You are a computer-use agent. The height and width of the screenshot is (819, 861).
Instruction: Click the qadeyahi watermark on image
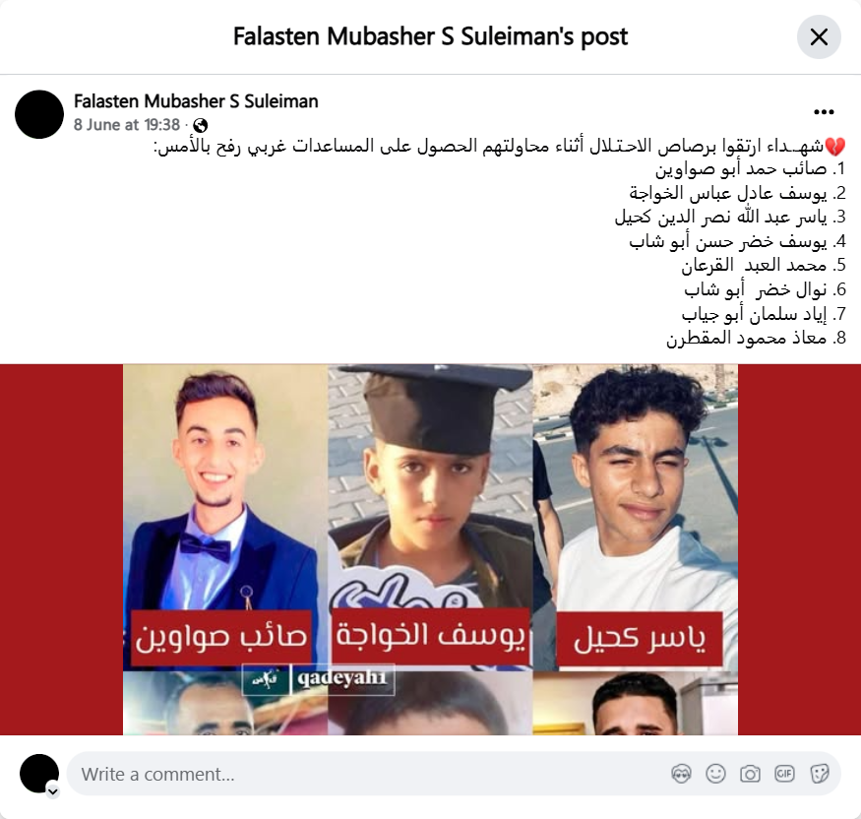coord(319,679)
